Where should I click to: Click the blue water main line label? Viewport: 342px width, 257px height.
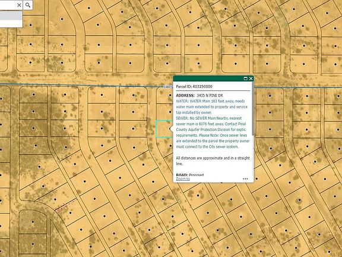tap(168, 87)
